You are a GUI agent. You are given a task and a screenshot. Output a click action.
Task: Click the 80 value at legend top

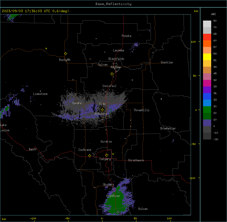pos(215,21)
